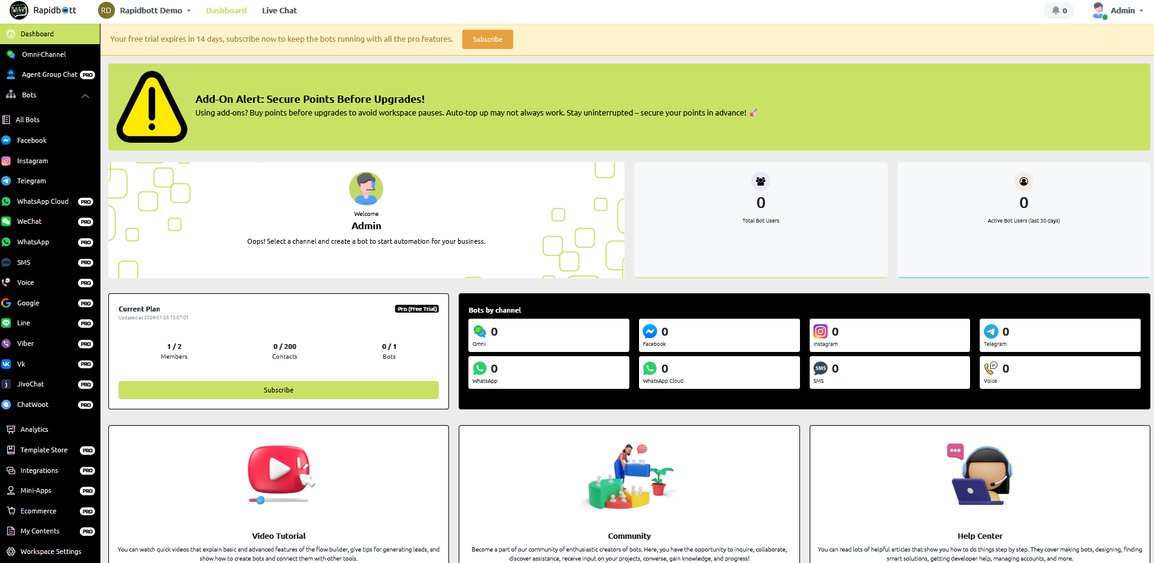Switch to the Live Chat tab

click(x=279, y=10)
